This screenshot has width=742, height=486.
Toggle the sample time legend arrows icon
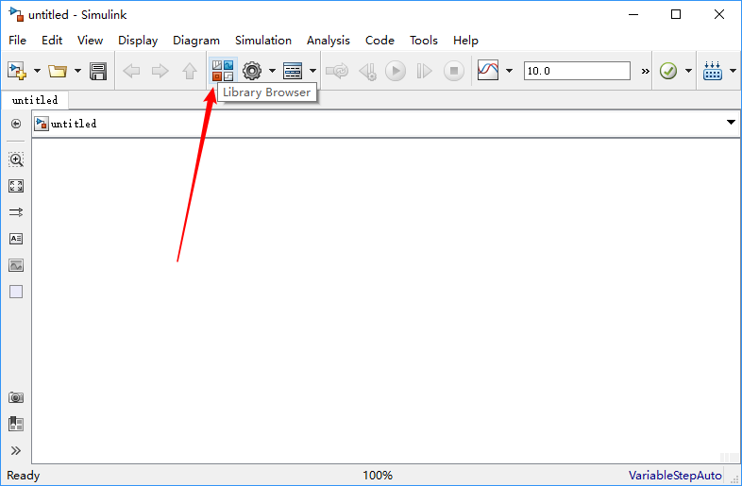tap(16, 212)
